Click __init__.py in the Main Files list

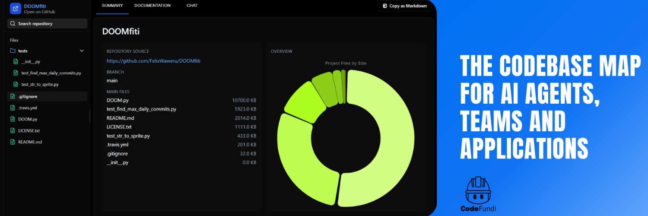[x=118, y=162]
